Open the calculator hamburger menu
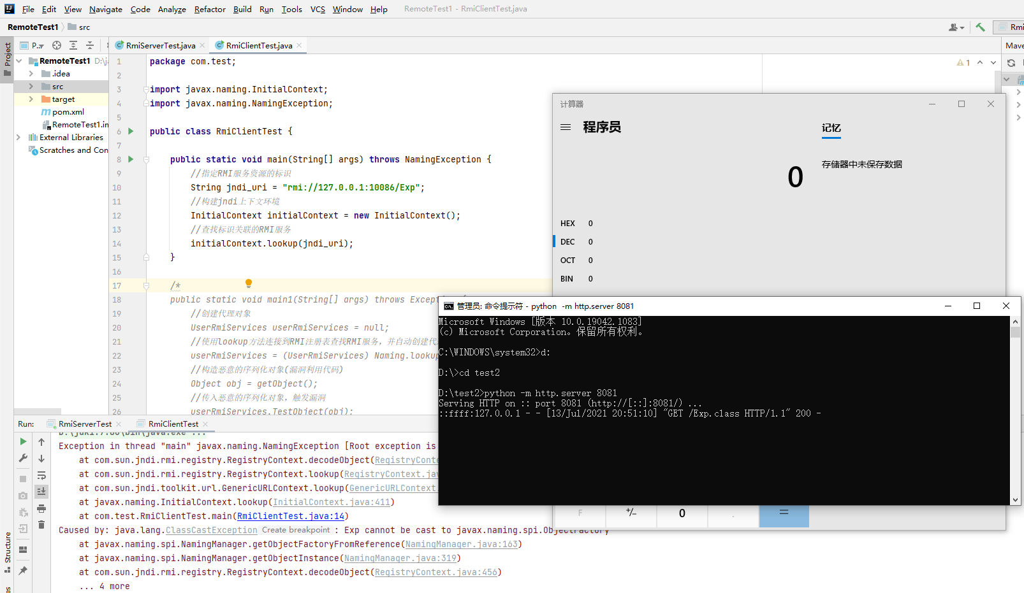The width and height of the screenshot is (1024, 593). tap(566, 127)
